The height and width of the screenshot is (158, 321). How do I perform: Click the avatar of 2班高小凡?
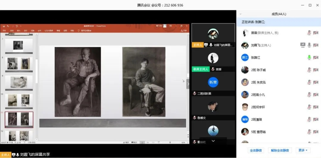pos(245,95)
